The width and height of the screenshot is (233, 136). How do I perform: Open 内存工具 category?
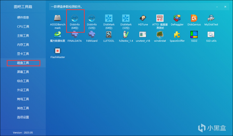[23, 44]
